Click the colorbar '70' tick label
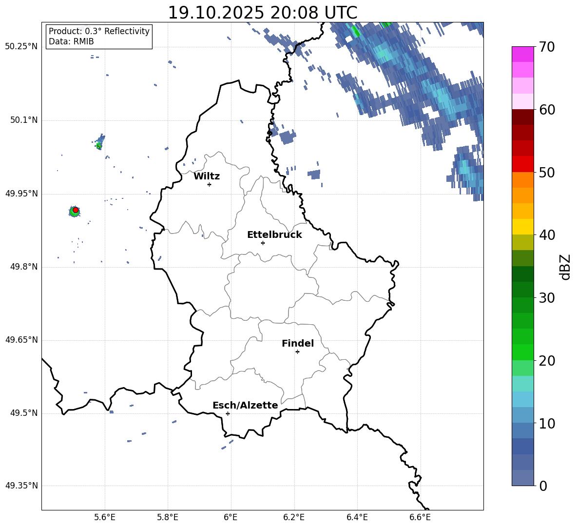This screenshot has width=577, height=527. (547, 47)
